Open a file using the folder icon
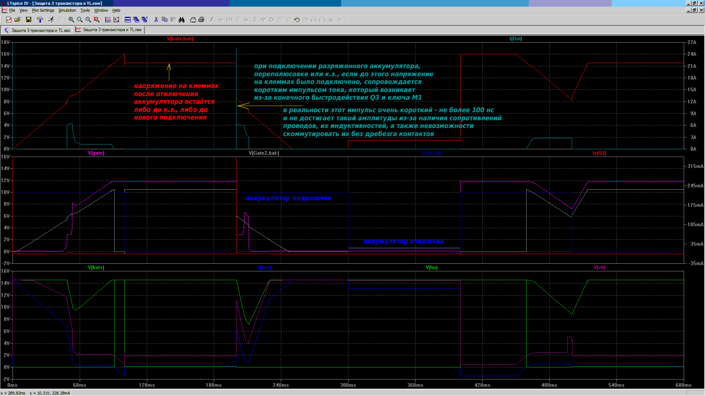Viewport: 705px width, 396px height. 17,20
